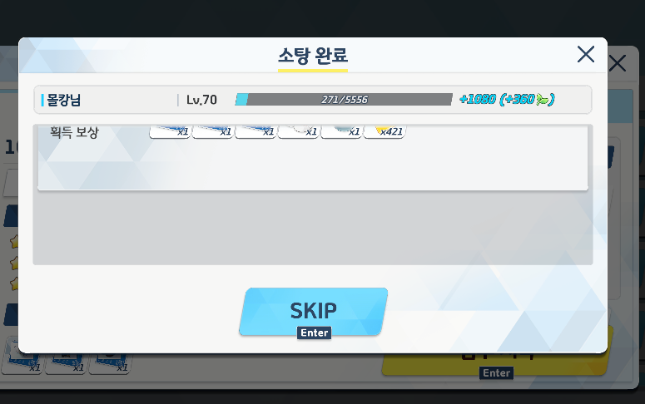645x404 pixels.
Task: Click the empty gray area below rewards
Action: pos(313,228)
